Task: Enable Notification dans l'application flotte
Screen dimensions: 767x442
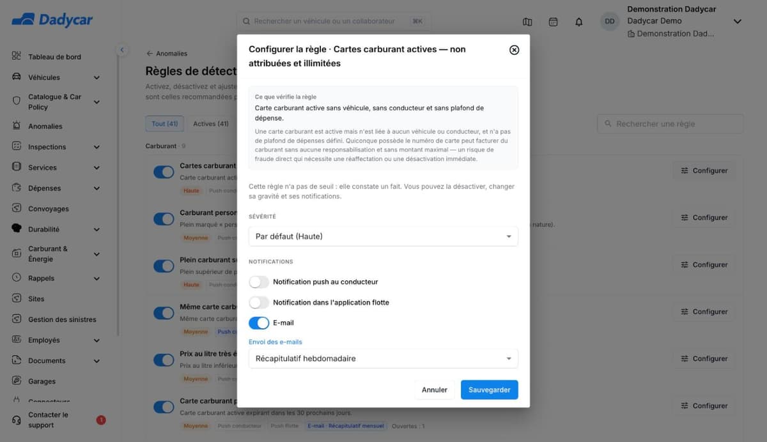Action: pos(259,302)
